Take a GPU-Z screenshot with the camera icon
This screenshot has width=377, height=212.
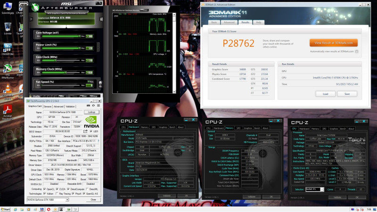(x=88, y=106)
